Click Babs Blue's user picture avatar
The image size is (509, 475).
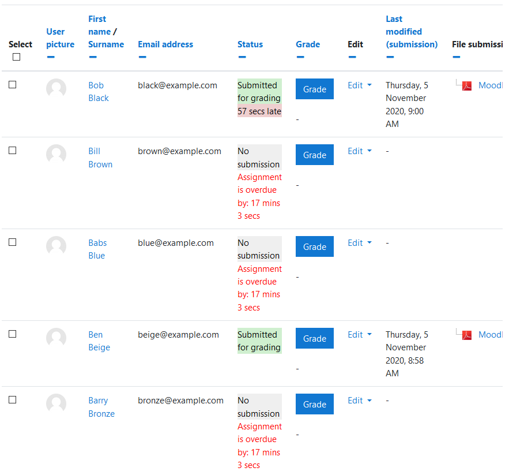56,246
